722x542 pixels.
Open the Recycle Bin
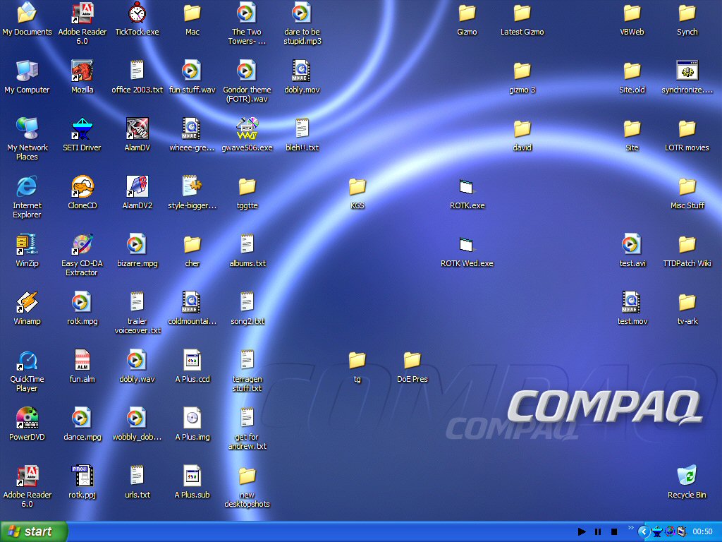(x=686, y=476)
